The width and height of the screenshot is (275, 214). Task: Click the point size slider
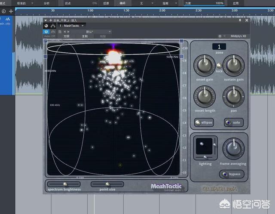(x=107, y=184)
